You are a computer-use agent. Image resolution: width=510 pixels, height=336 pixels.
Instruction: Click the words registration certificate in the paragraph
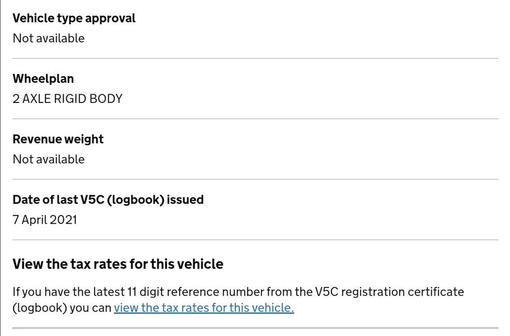tap(403, 292)
